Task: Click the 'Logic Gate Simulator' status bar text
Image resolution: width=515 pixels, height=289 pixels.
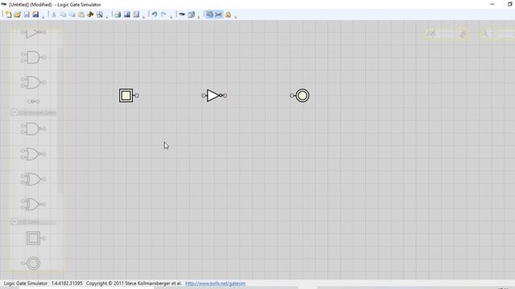Action: [26, 283]
